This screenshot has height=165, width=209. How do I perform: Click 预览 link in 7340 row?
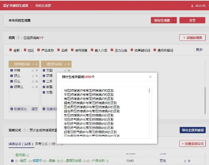pos(163,160)
